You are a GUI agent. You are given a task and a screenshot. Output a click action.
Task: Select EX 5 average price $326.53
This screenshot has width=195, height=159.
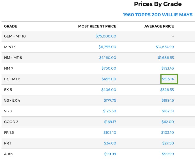[167, 90]
